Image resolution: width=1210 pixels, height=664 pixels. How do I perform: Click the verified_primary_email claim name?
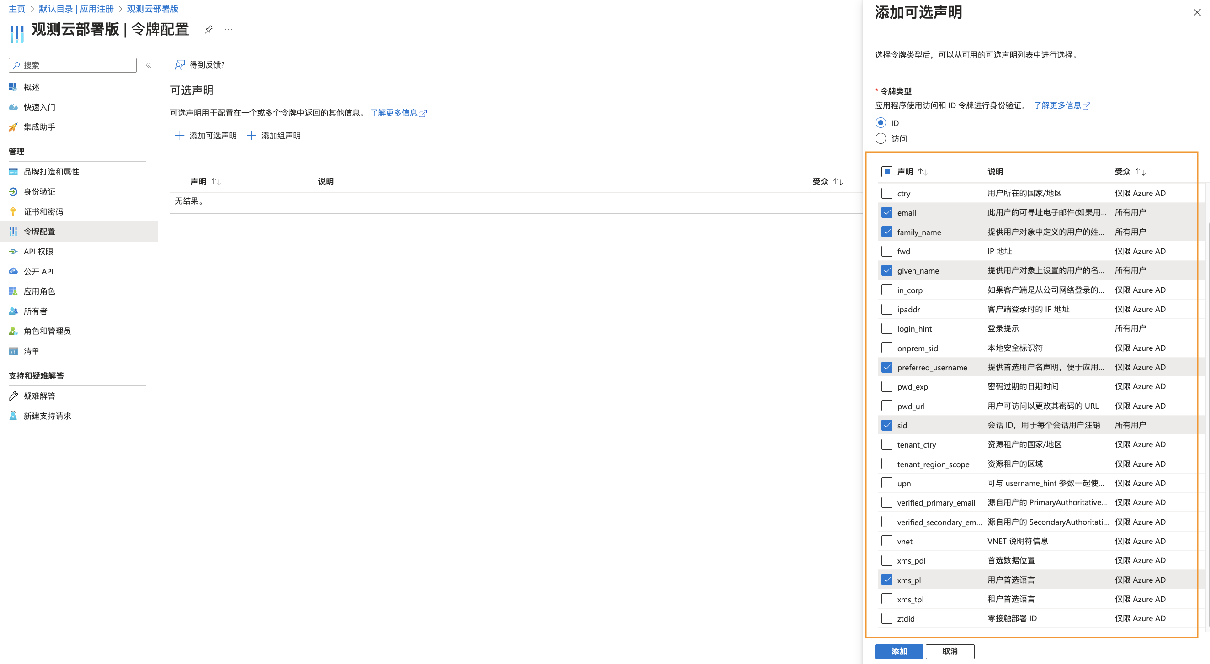(936, 502)
